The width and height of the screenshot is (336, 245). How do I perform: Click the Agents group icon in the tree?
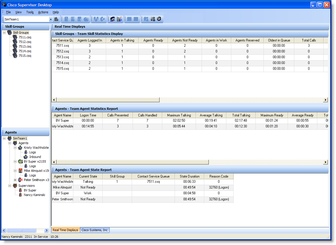(x=15, y=143)
